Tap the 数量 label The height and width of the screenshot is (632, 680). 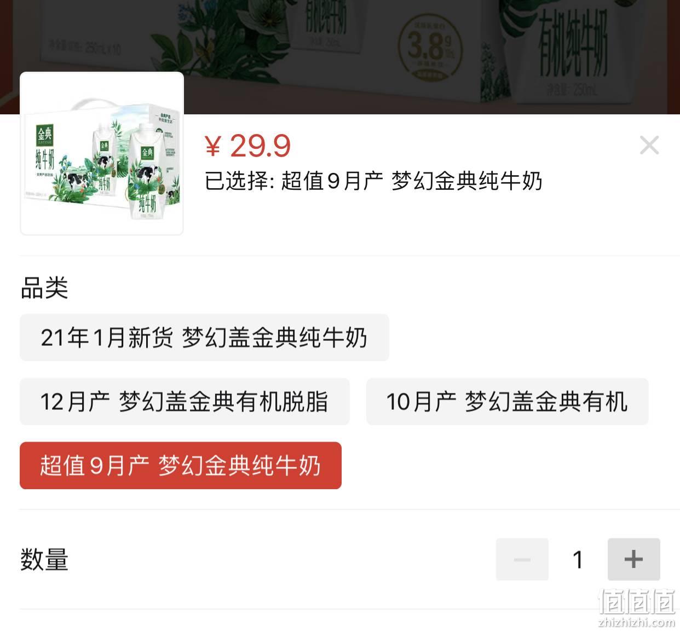pyautogui.click(x=44, y=560)
